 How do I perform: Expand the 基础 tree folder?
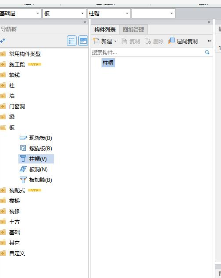tap(3, 232)
